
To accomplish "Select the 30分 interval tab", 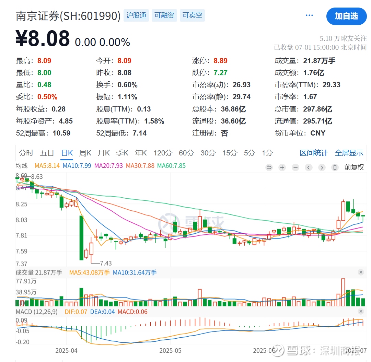I will pos(208,153).
